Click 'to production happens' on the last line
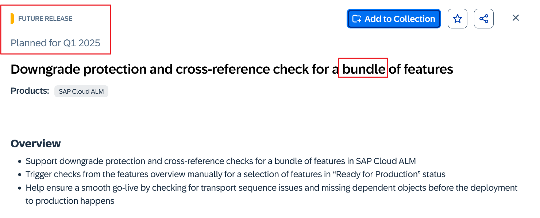Viewport: 540px width, 218px height. (x=70, y=201)
